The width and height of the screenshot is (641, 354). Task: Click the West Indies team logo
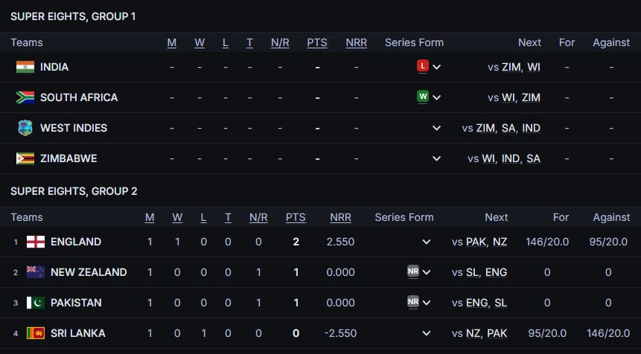click(x=25, y=128)
